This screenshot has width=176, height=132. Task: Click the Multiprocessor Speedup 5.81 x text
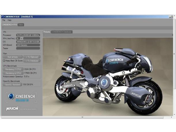(x=16, y=76)
